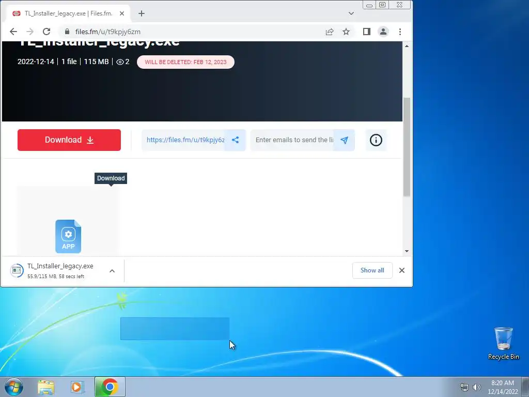Viewport: 529px width, 397px height.
Task: Expand the tab search chevron
Action: pyautogui.click(x=351, y=13)
